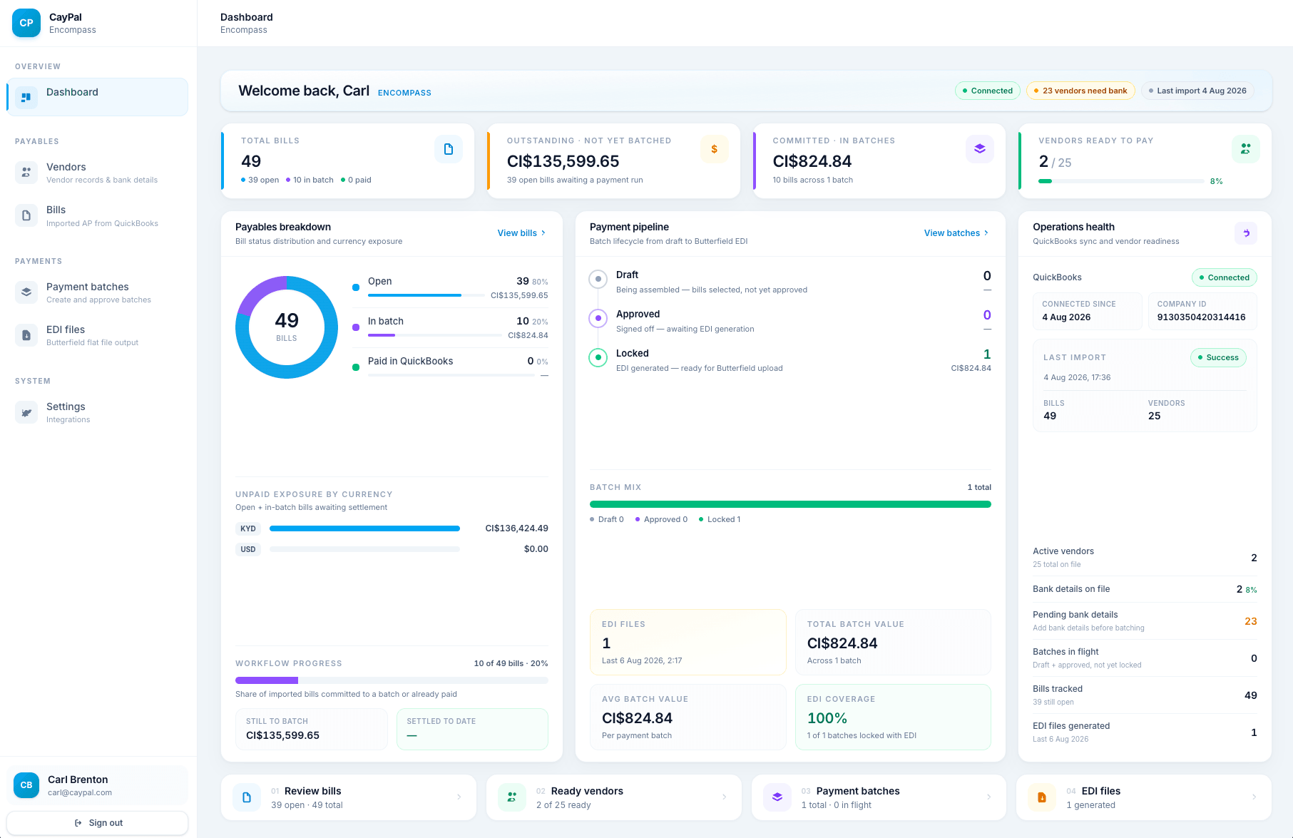Click the CayPal CP logo icon
This screenshot has width=1293, height=838.
[x=26, y=23]
